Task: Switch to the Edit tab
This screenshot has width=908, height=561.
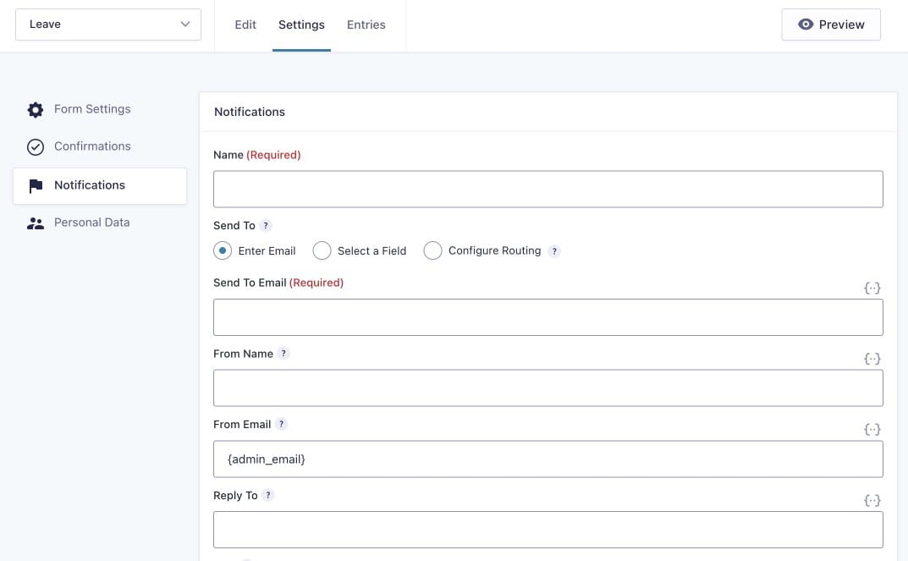Action: 245,25
